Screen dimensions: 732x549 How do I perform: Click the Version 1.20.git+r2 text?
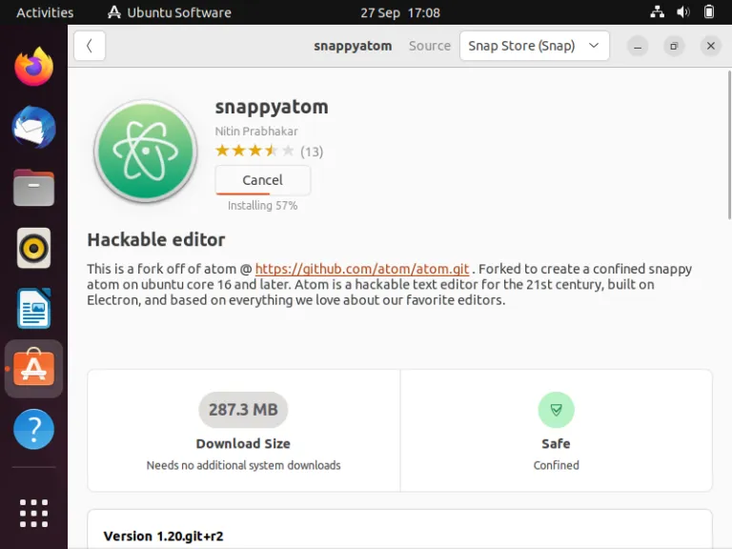pyautogui.click(x=163, y=536)
